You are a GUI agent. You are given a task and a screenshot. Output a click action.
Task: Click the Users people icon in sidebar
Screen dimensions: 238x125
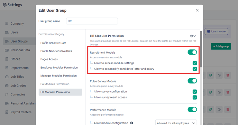click(7, 32)
